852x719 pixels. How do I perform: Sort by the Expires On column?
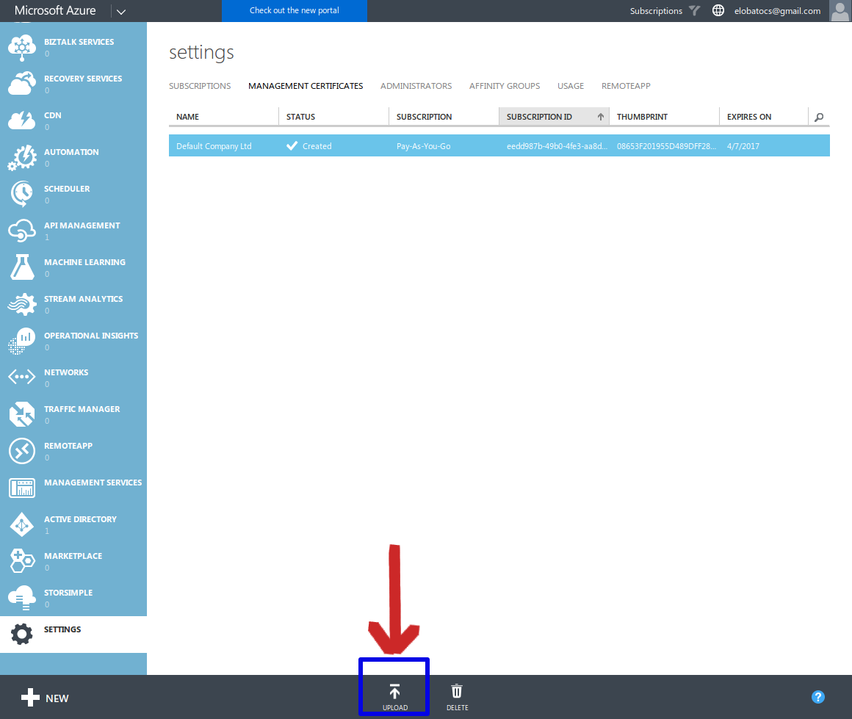763,117
